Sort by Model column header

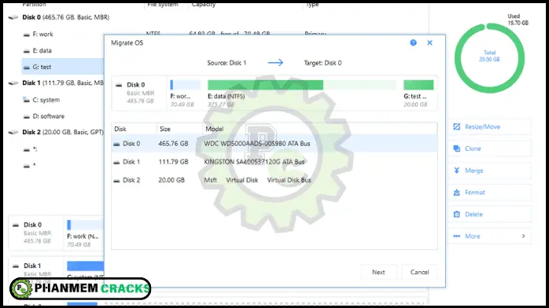pos(214,129)
